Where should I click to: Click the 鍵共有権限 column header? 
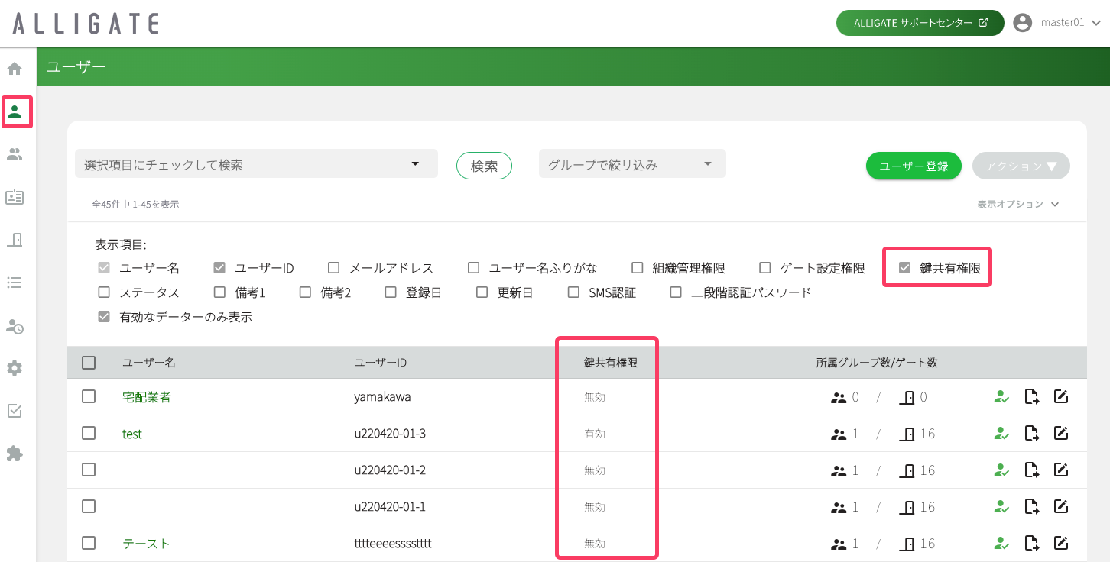click(611, 363)
